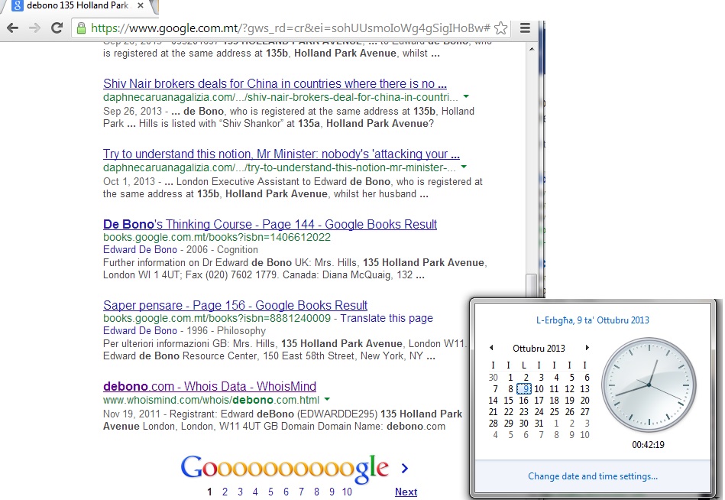Click the URL address bar
Image resolution: width=725 pixels, height=500 pixels.
[x=290, y=28]
